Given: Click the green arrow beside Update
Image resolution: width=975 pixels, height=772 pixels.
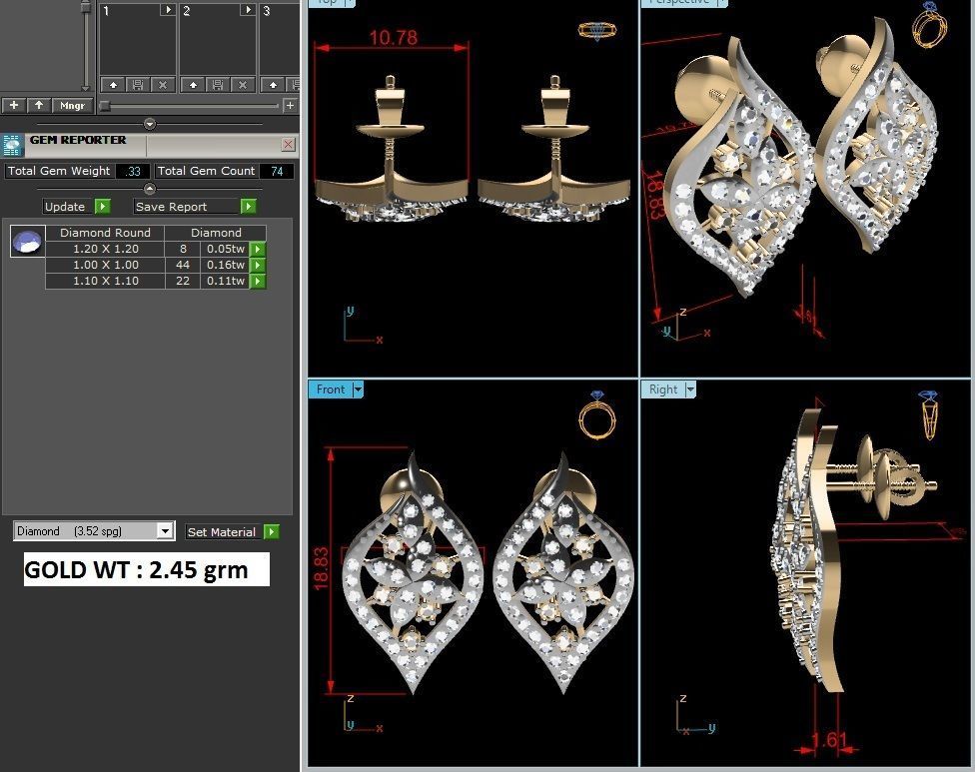Looking at the screenshot, I should [x=103, y=207].
